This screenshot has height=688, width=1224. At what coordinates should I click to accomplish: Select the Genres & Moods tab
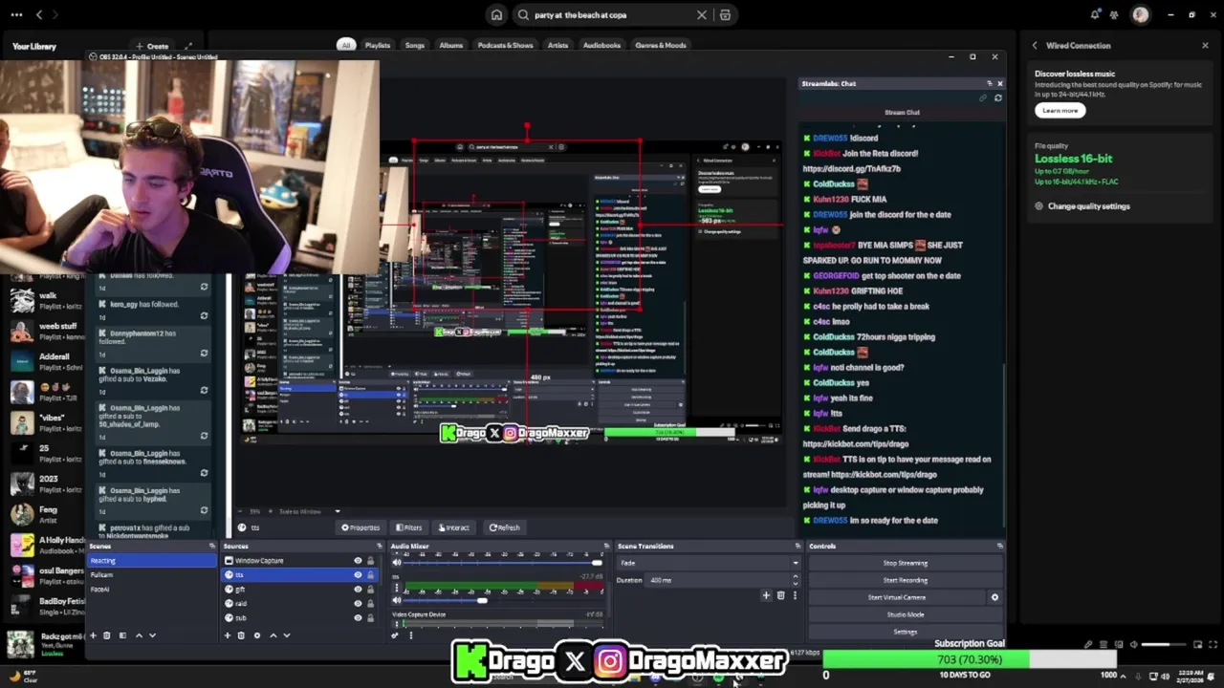[661, 45]
